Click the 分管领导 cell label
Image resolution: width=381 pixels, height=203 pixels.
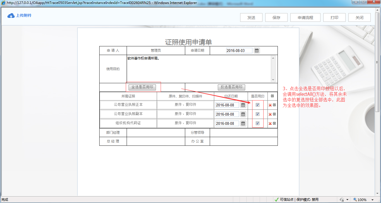pos(197,133)
